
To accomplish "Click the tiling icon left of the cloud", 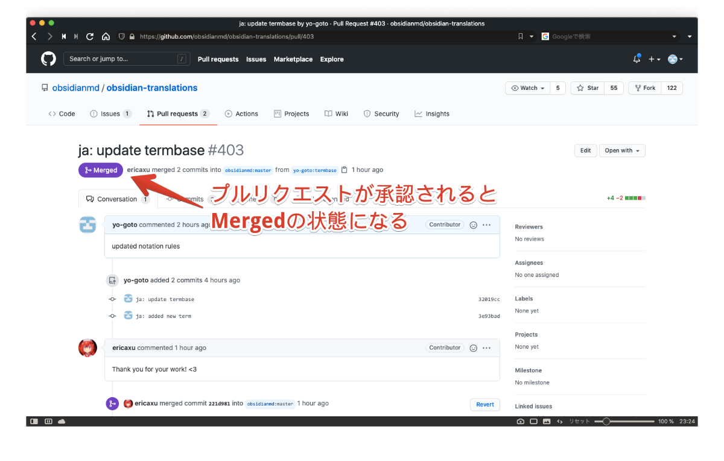I will click(x=48, y=421).
